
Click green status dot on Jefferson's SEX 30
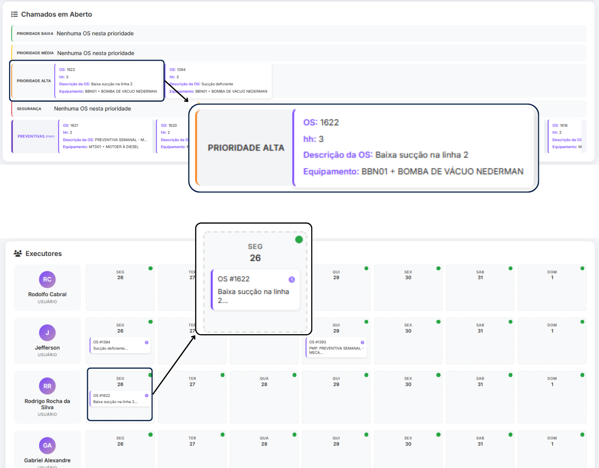click(438, 322)
